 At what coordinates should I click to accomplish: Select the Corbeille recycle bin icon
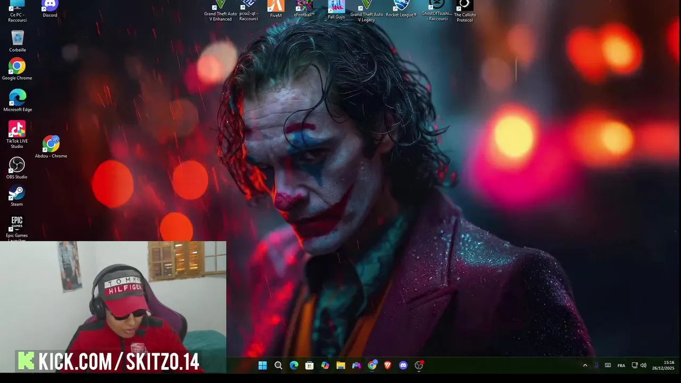17,41
